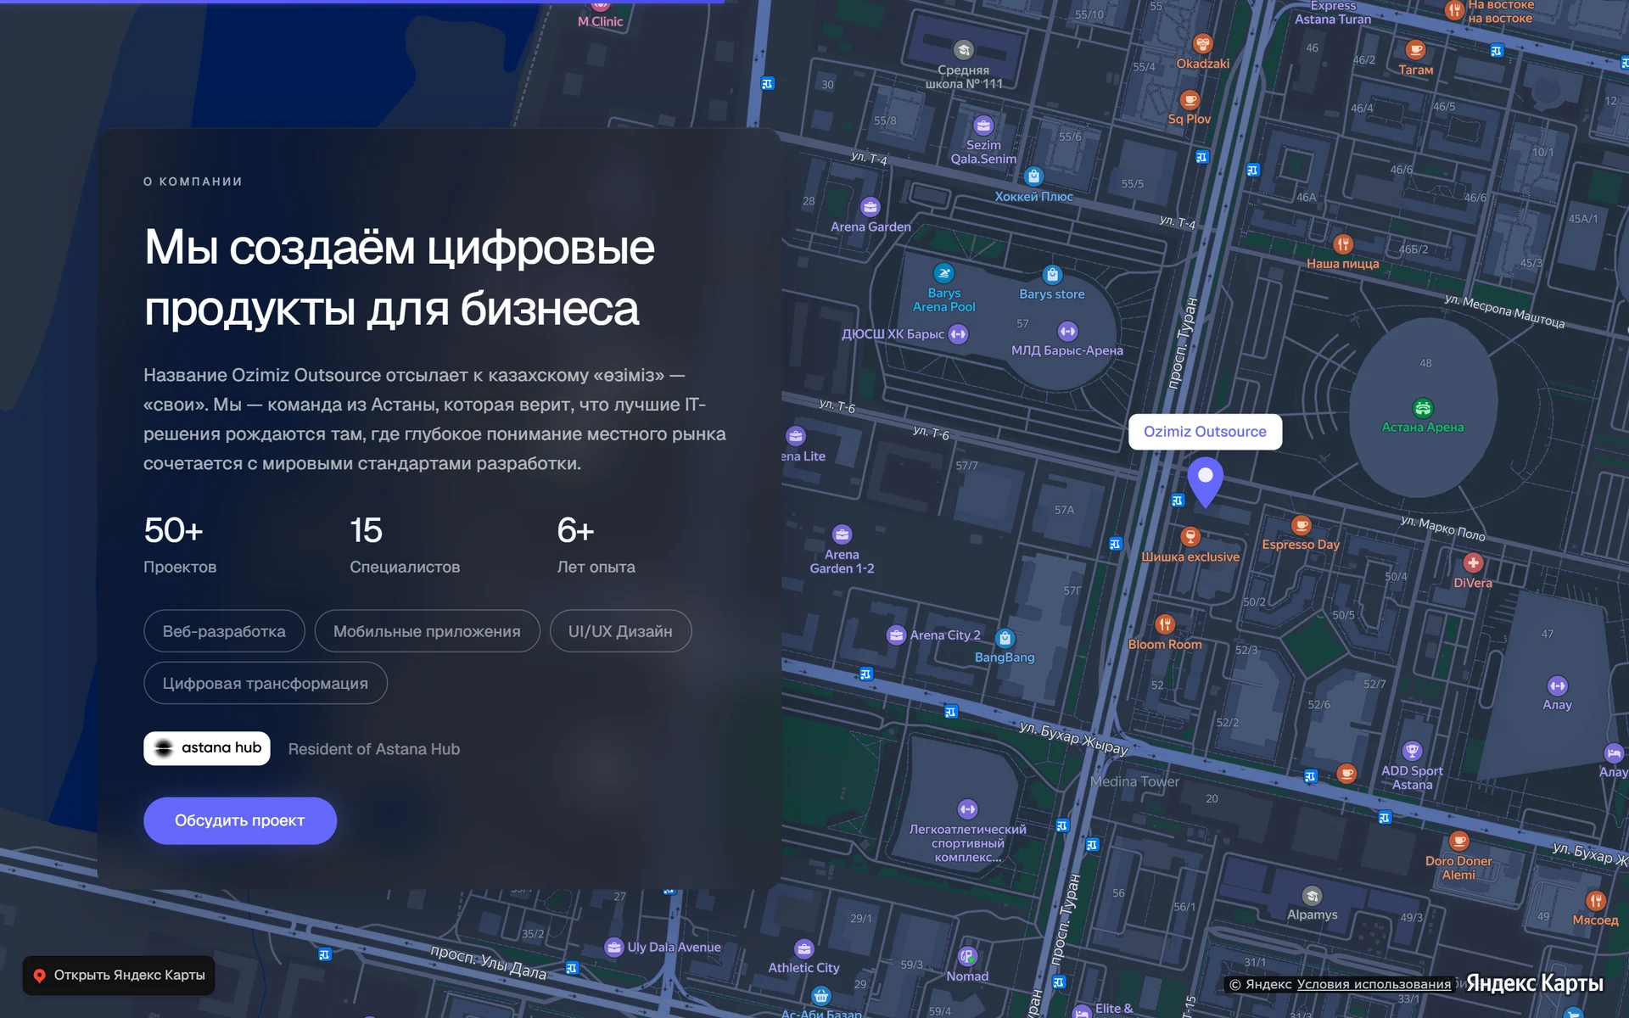Click the Астана Арена stadium icon

[1423, 408]
